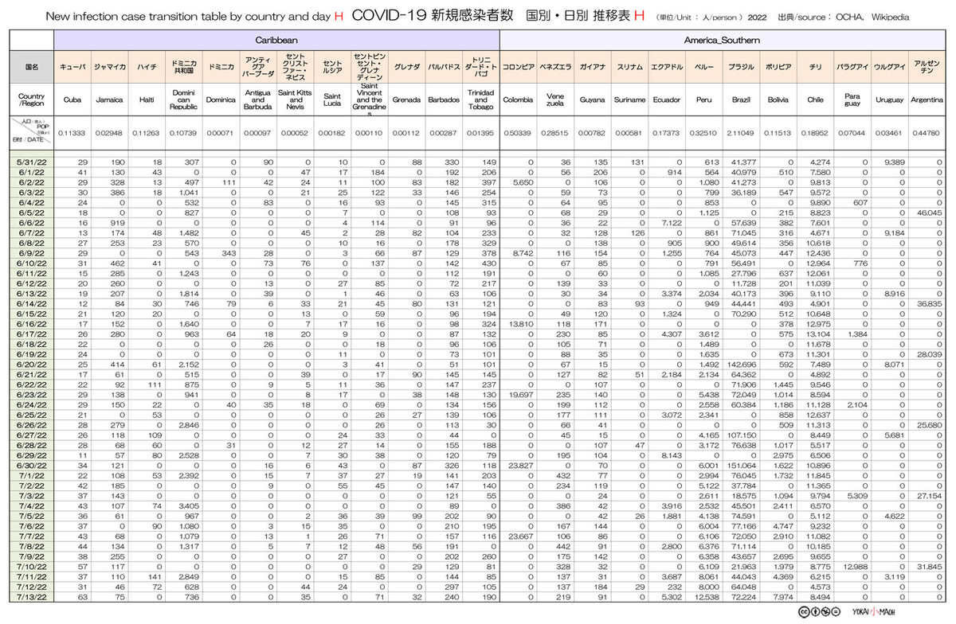This screenshot has height=624, width=956.
Task: Click the 国名 header cell
Action: click(32, 68)
